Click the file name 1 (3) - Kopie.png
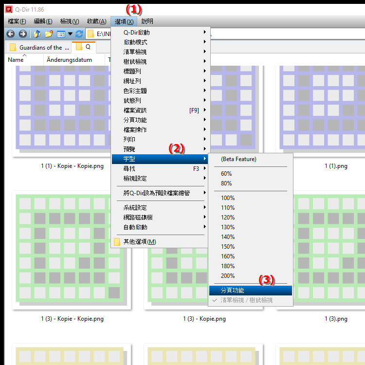This screenshot has height=365, width=365. tap(204, 319)
